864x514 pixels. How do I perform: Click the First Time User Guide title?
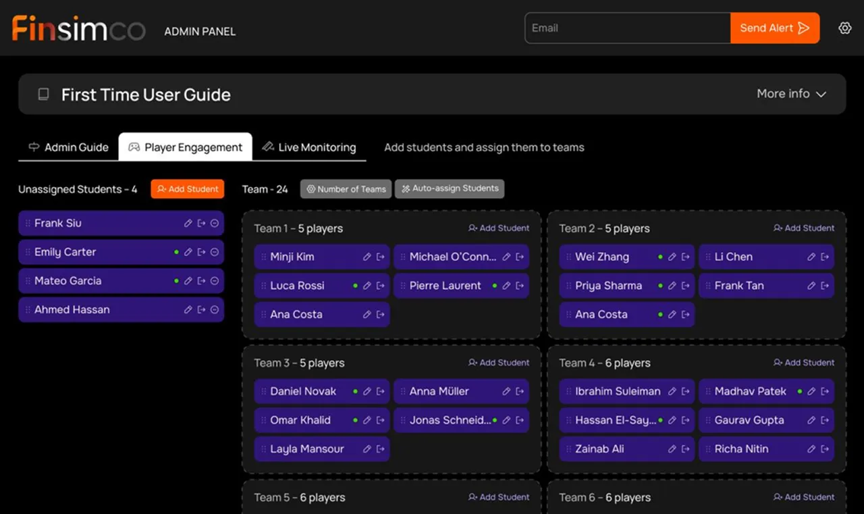[x=146, y=95]
